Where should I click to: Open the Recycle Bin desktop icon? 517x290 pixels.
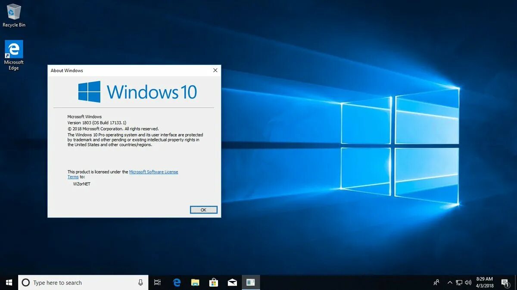point(14,15)
